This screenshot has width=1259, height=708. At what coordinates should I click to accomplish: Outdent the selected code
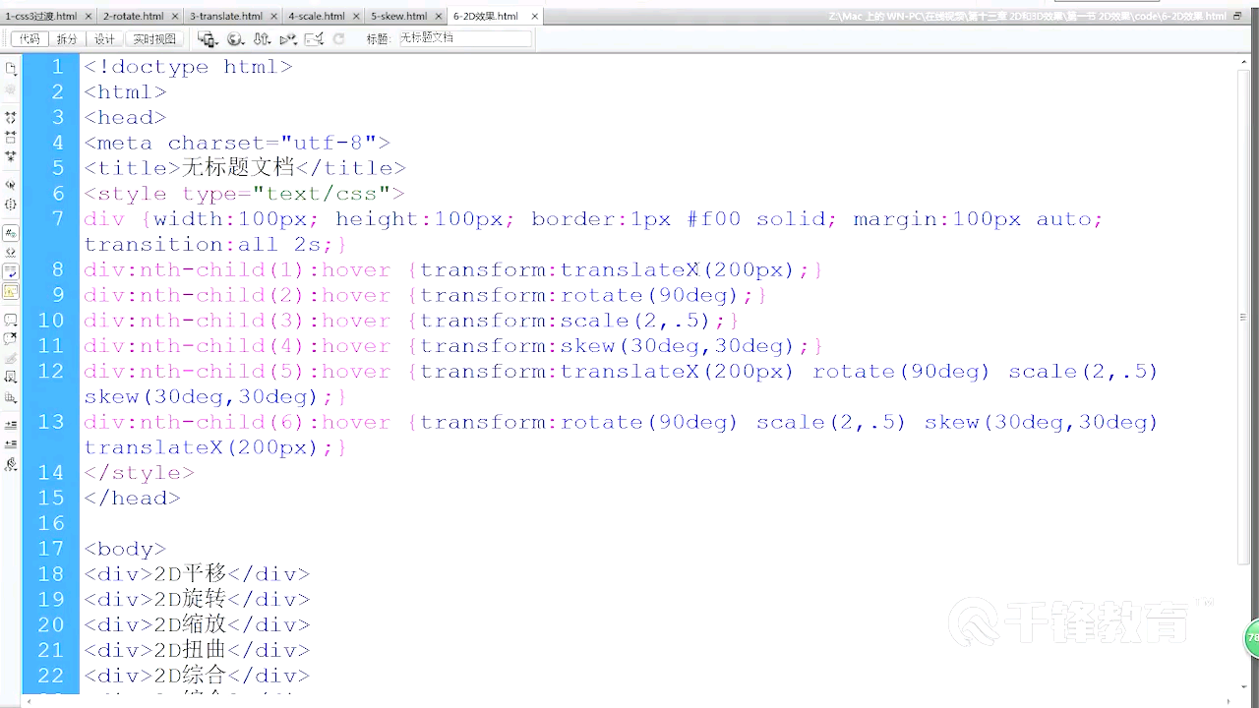coord(11,443)
